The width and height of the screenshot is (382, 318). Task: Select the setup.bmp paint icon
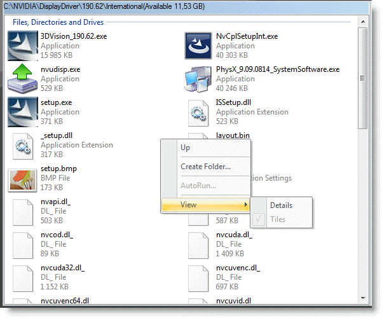click(x=22, y=180)
